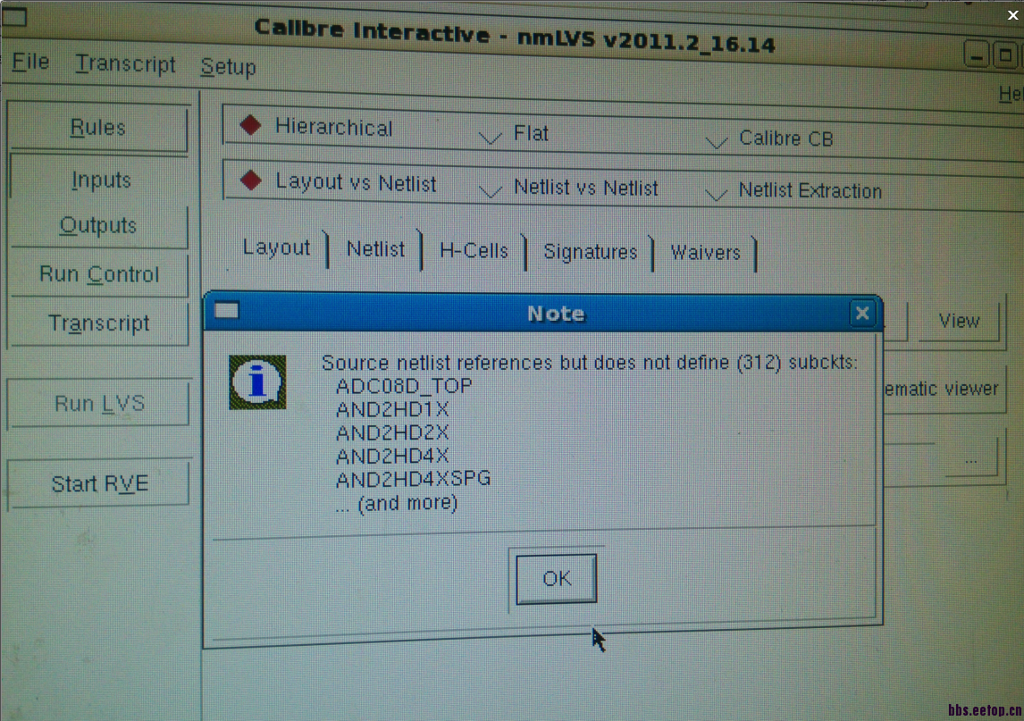
Task: Open the Transcript menu in menu bar
Action: click(125, 64)
